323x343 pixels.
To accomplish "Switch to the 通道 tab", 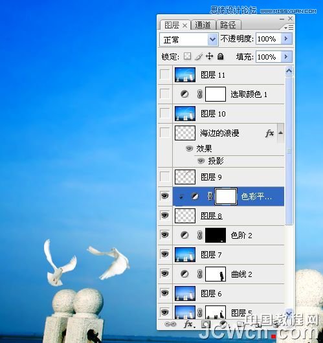I will pos(203,25).
